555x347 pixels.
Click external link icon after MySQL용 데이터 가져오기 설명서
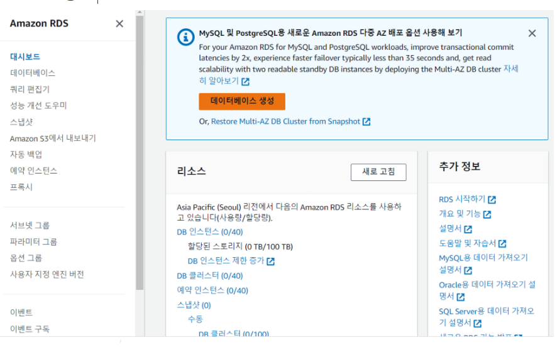[x=468, y=270]
